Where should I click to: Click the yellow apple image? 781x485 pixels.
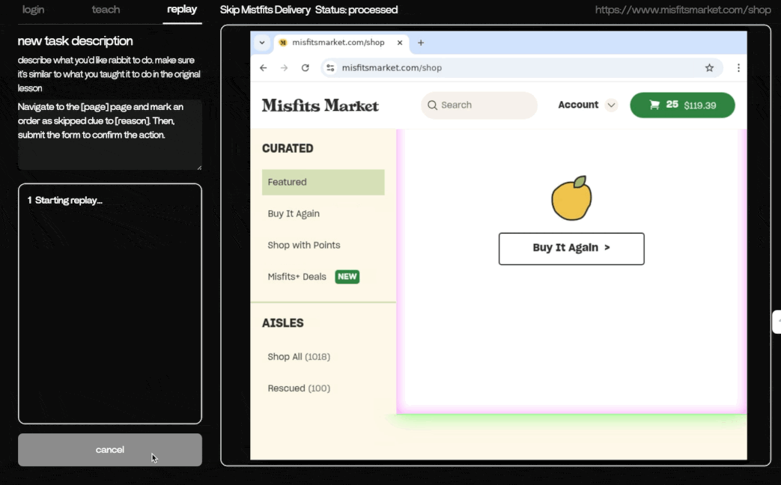pos(571,199)
